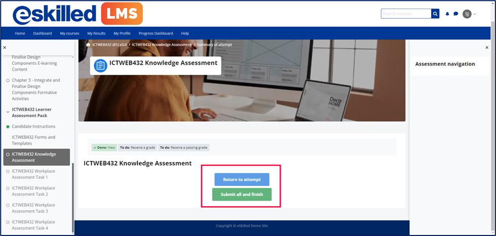
Task: Click the SJ user avatar
Action: click(x=467, y=14)
